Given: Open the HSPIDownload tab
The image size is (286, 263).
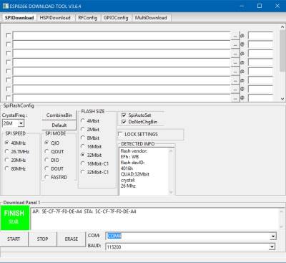Looking at the screenshot, I should (55, 18).
